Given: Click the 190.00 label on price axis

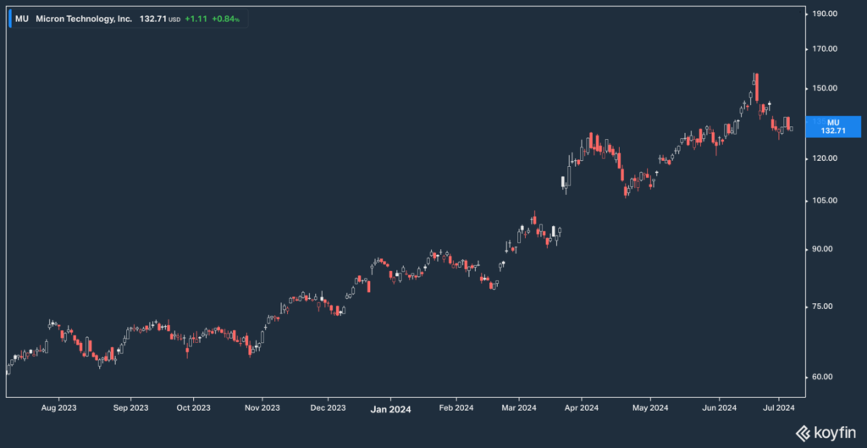Looking at the screenshot, I should click(x=825, y=14).
